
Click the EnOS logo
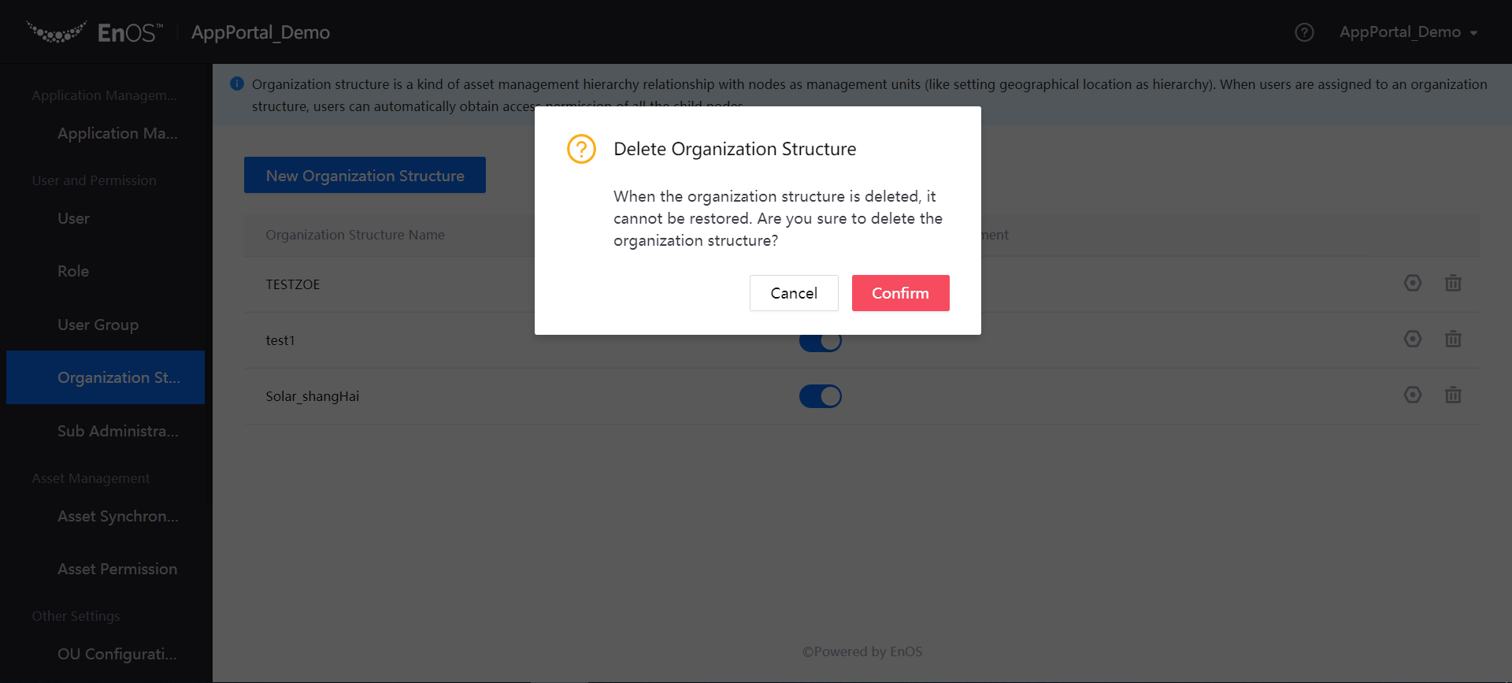click(x=94, y=32)
